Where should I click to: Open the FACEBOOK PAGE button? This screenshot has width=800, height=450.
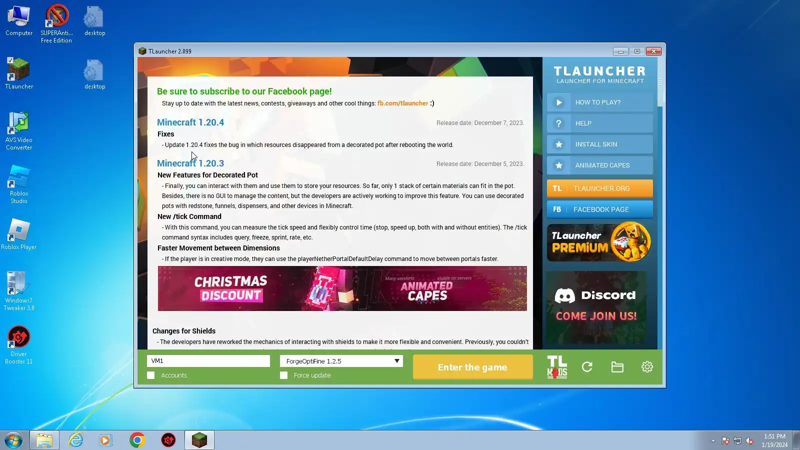pyautogui.click(x=600, y=209)
